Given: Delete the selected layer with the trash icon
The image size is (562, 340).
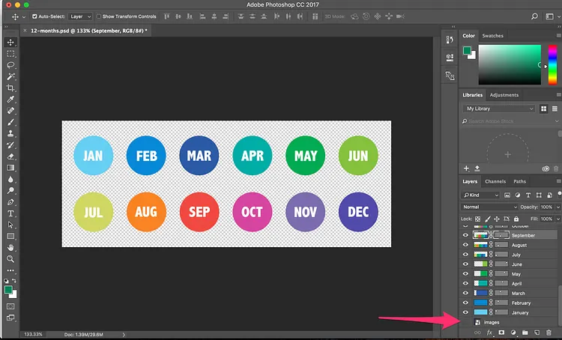Looking at the screenshot, I should pyautogui.click(x=549, y=333).
